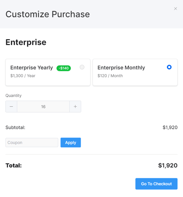Click the bold Total amount $1,920
This screenshot has height=197, width=183.
tap(168, 165)
